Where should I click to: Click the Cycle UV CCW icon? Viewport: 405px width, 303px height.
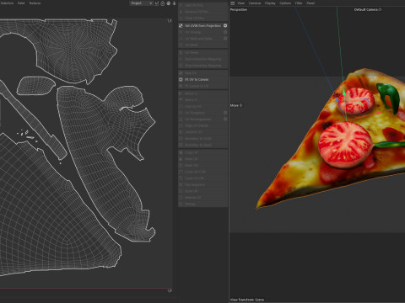pos(181,172)
